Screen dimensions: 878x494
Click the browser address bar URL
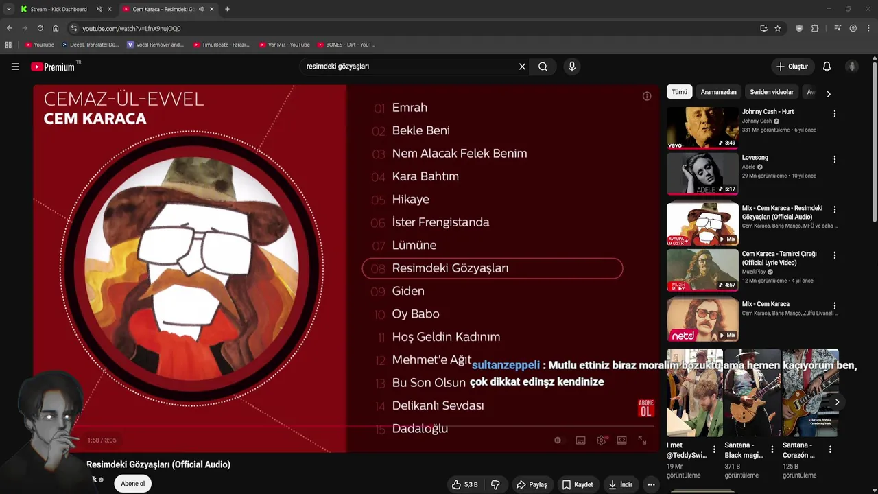point(131,28)
